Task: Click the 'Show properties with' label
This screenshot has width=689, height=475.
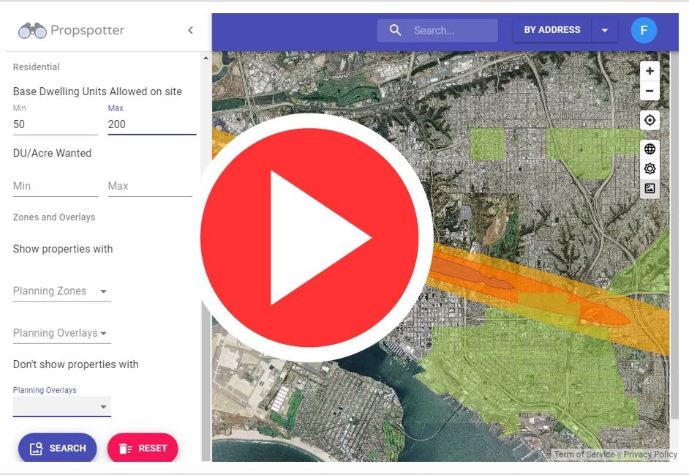Action: 63,249
